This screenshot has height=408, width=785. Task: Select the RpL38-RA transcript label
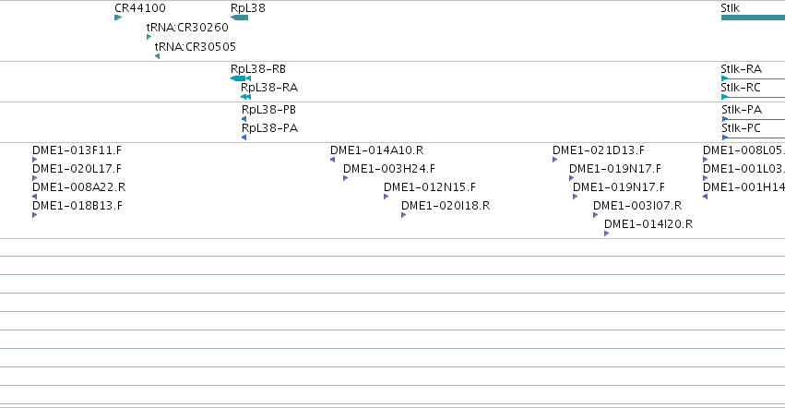click(269, 87)
